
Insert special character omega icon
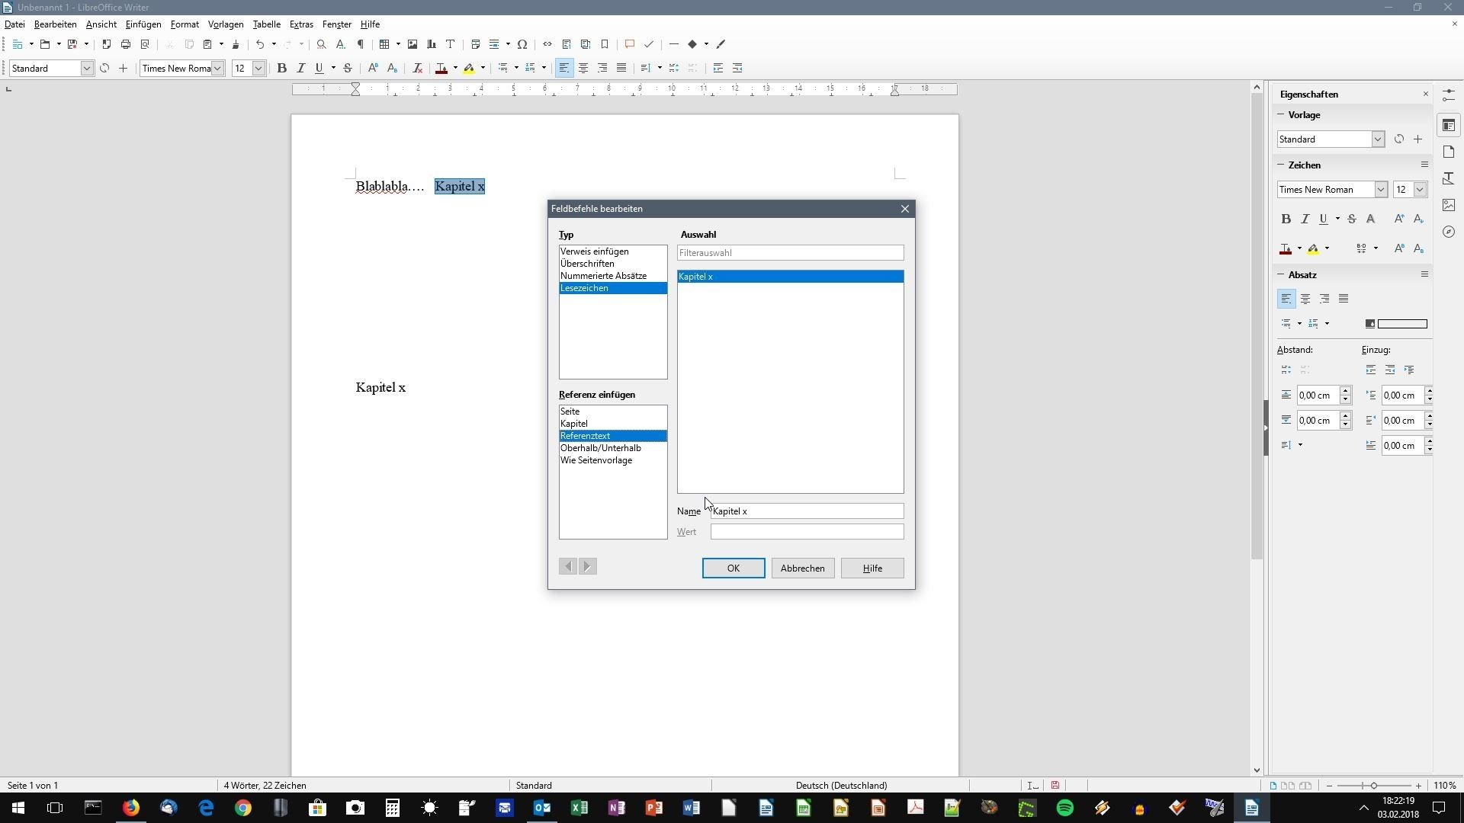[x=522, y=44]
